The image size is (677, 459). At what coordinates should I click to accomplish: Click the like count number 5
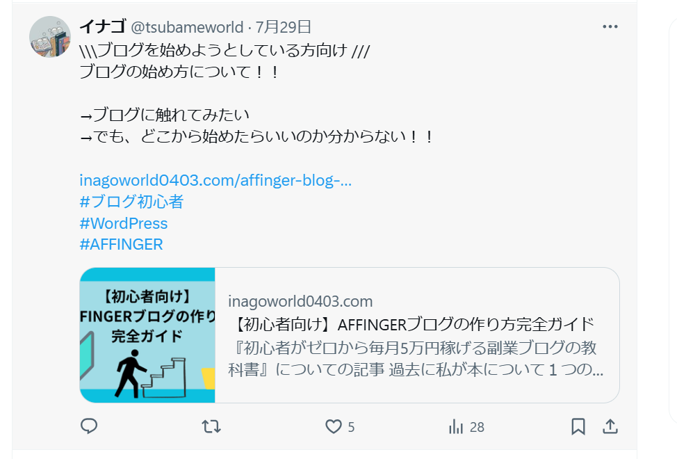click(351, 427)
